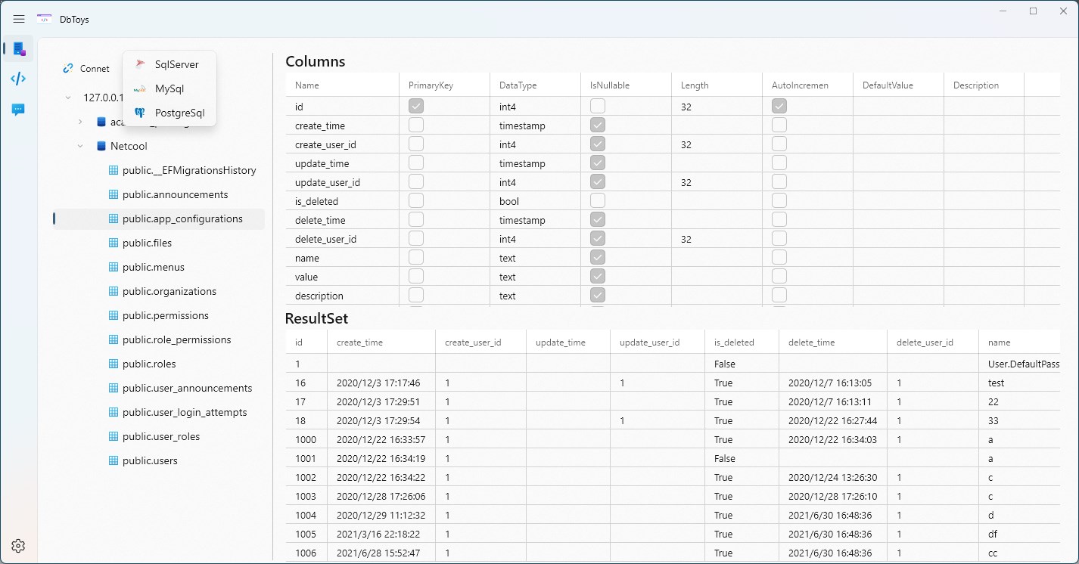
Task: Click the table icon beside public.users
Action: tap(114, 460)
